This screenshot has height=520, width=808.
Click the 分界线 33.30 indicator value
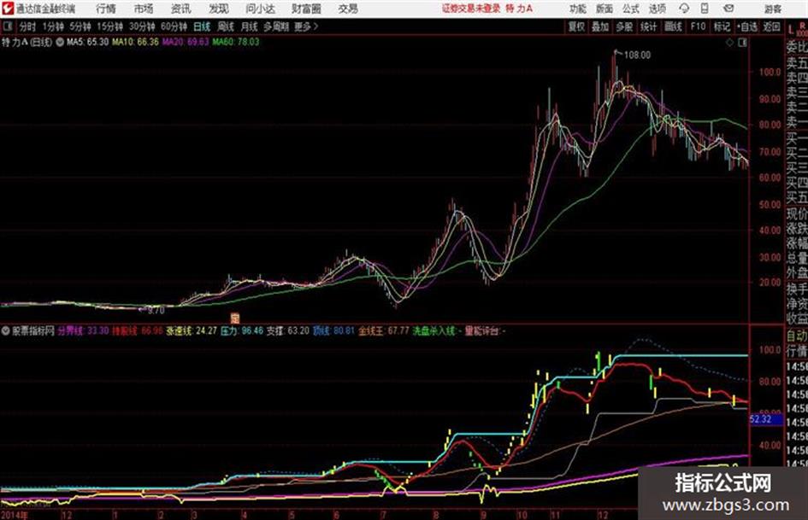point(83,330)
